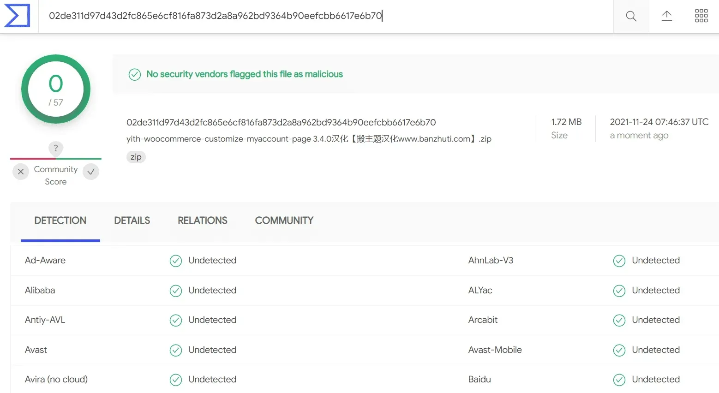719x393 pixels.
Task: Open the RELATIONS tab
Action: coord(203,221)
